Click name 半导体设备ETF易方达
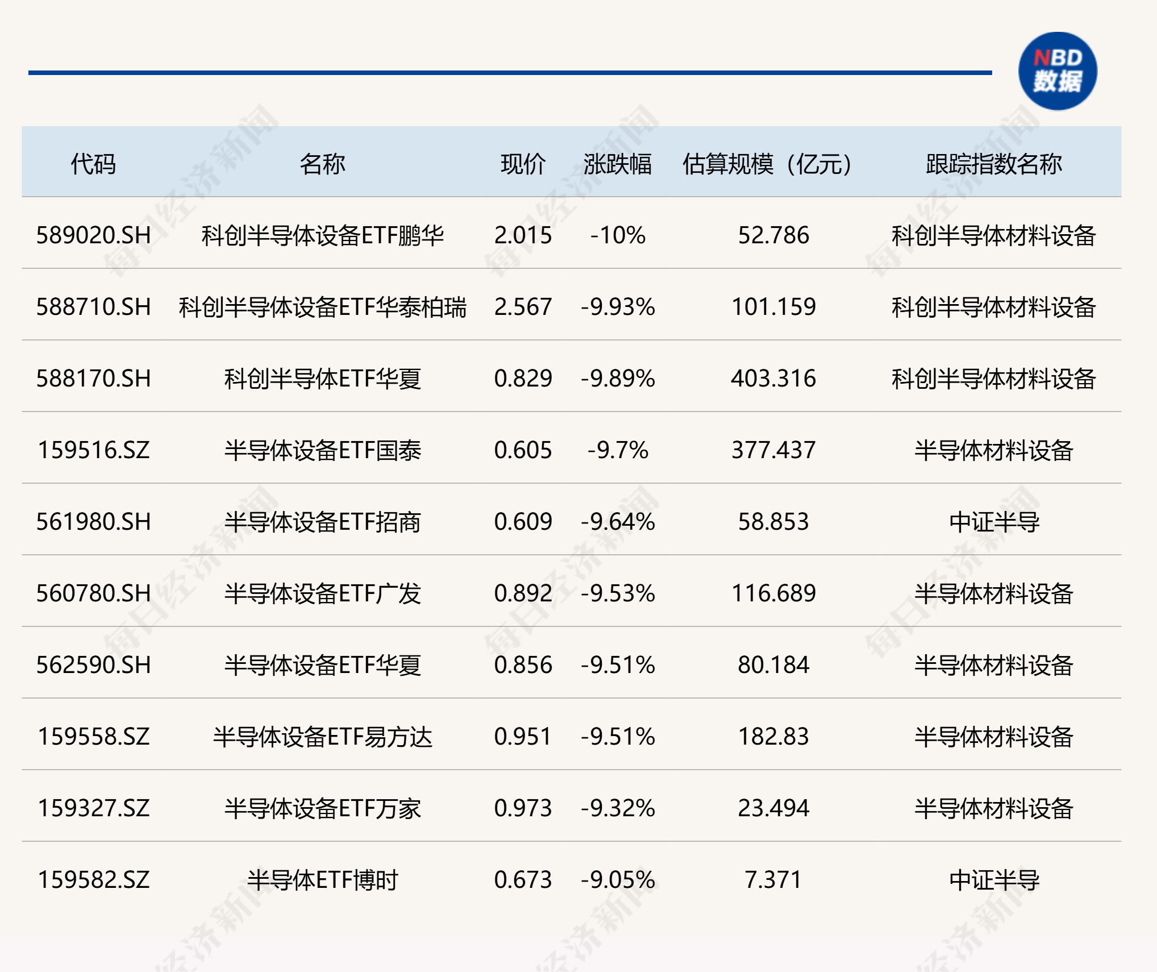Viewport: 1157px width, 972px height. (x=322, y=737)
